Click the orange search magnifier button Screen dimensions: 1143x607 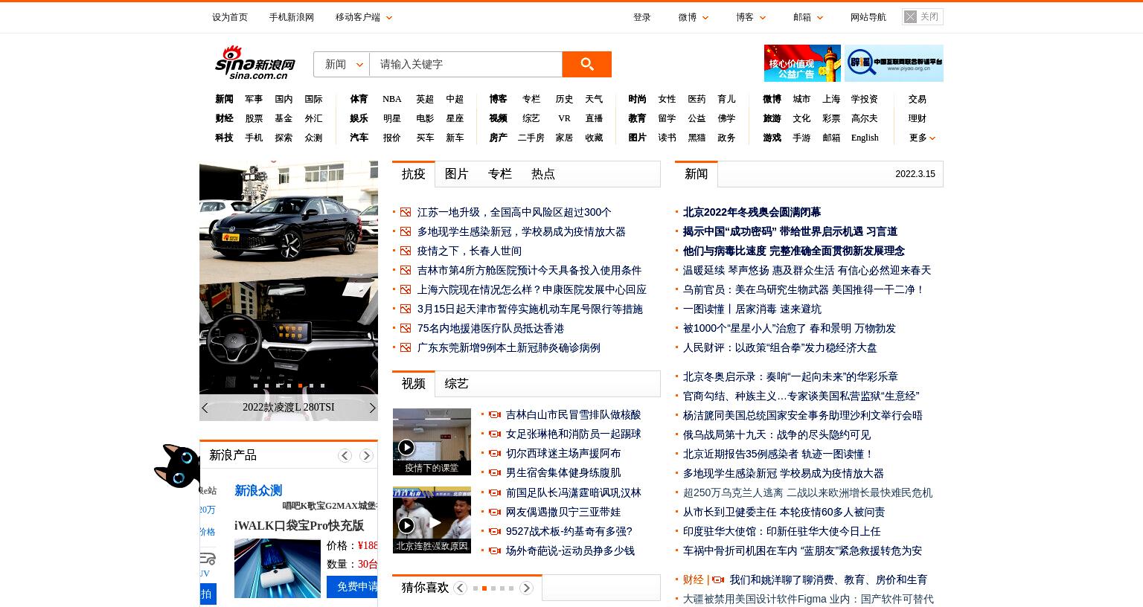click(x=586, y=64)
